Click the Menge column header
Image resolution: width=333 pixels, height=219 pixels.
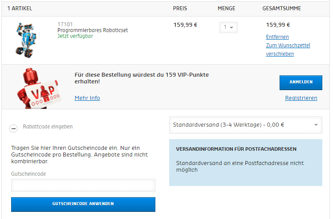pyautogui.click(x=226, y=8)
